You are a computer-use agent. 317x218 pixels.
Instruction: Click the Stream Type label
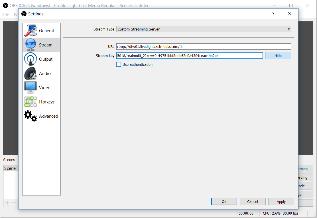[x=104, y=29]
